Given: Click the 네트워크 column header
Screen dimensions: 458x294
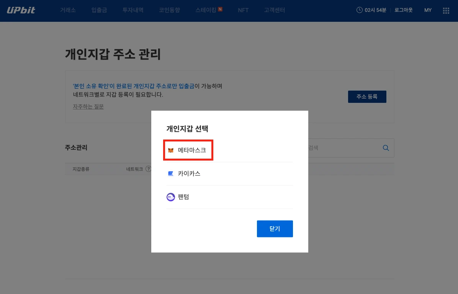Looking at the screenshot, I should click(x=134, y=169).
